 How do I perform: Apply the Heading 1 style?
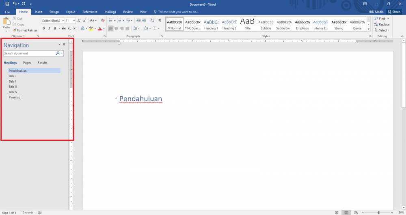[x=211, y=25]
